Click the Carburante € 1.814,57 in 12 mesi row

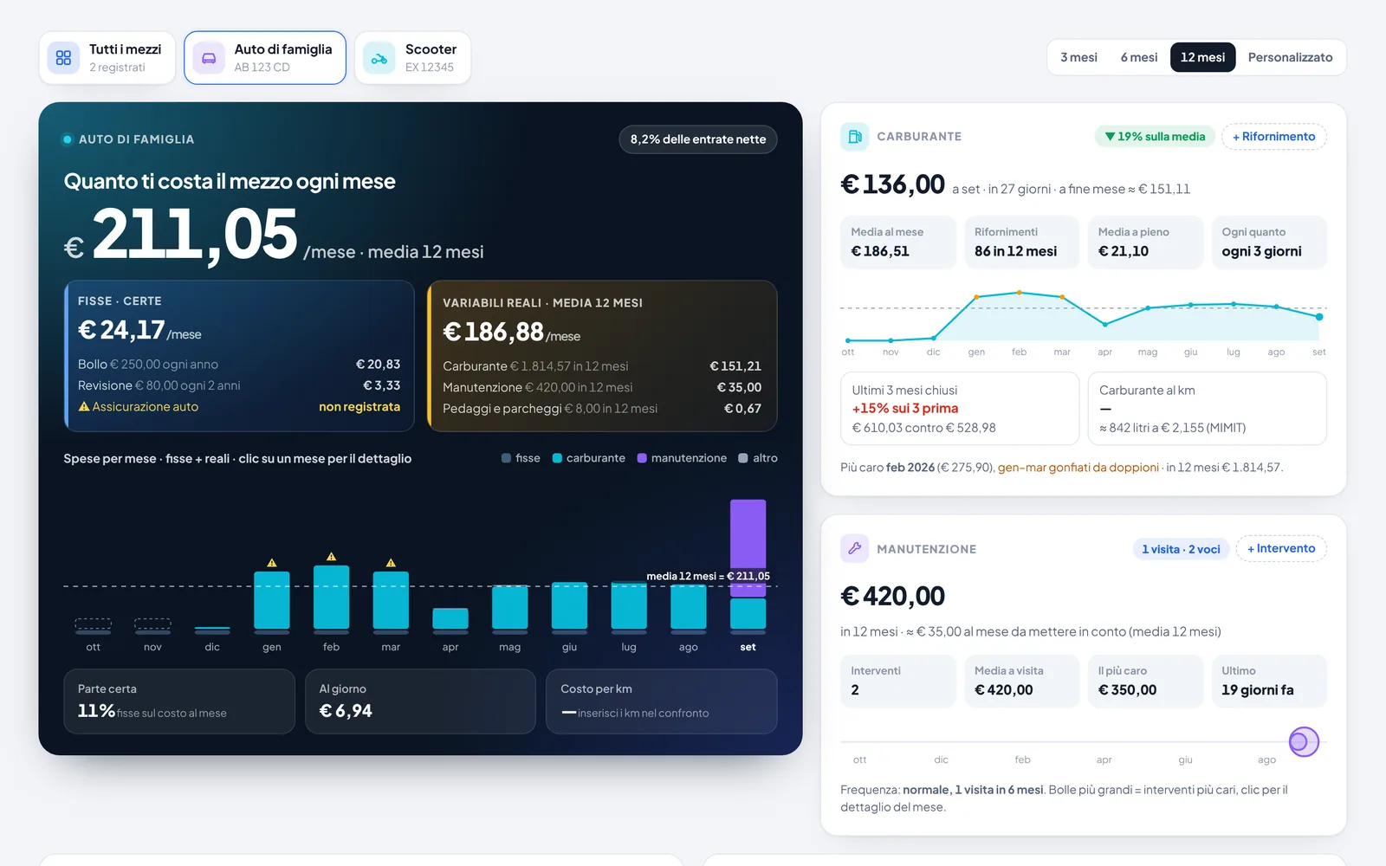[x=602, y=366]
